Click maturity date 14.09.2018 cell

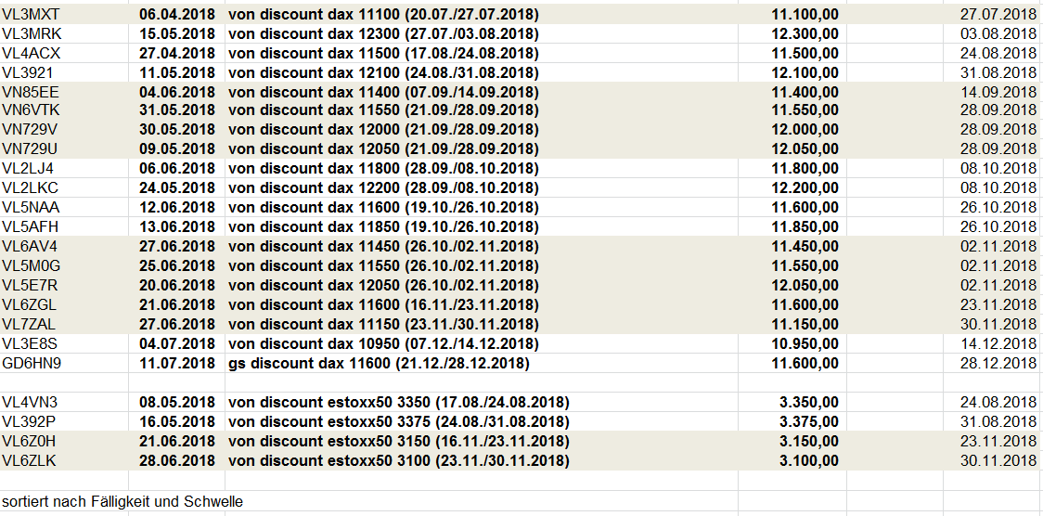(998, 92)
